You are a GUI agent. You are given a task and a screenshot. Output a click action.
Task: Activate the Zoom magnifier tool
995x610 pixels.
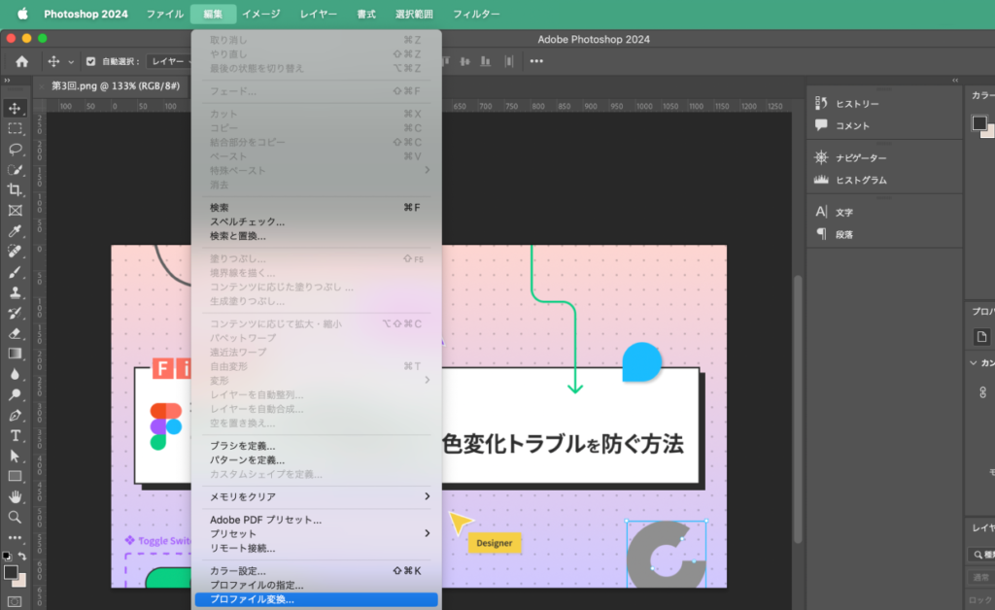16,517
